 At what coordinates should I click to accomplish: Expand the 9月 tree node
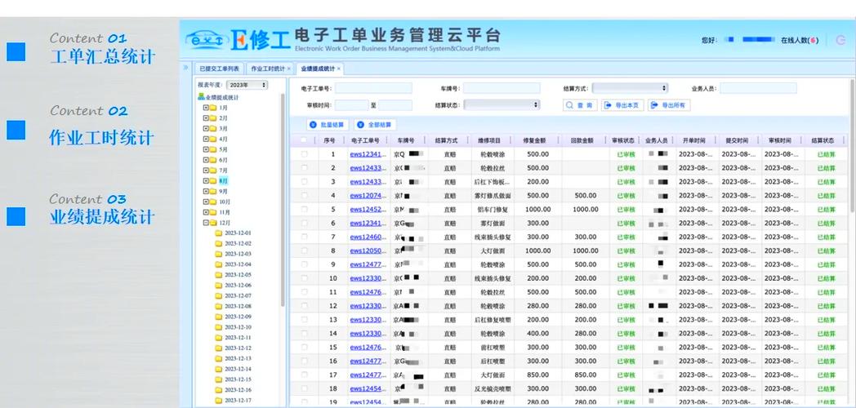coord(206,192)
